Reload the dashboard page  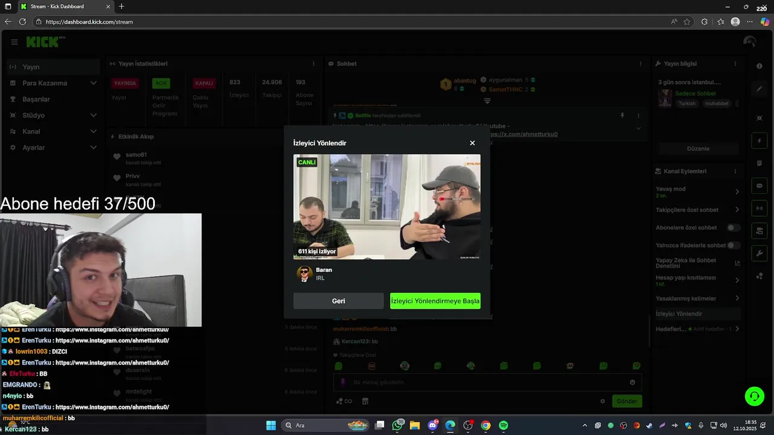pyautogui.click(x=22, y=22)
